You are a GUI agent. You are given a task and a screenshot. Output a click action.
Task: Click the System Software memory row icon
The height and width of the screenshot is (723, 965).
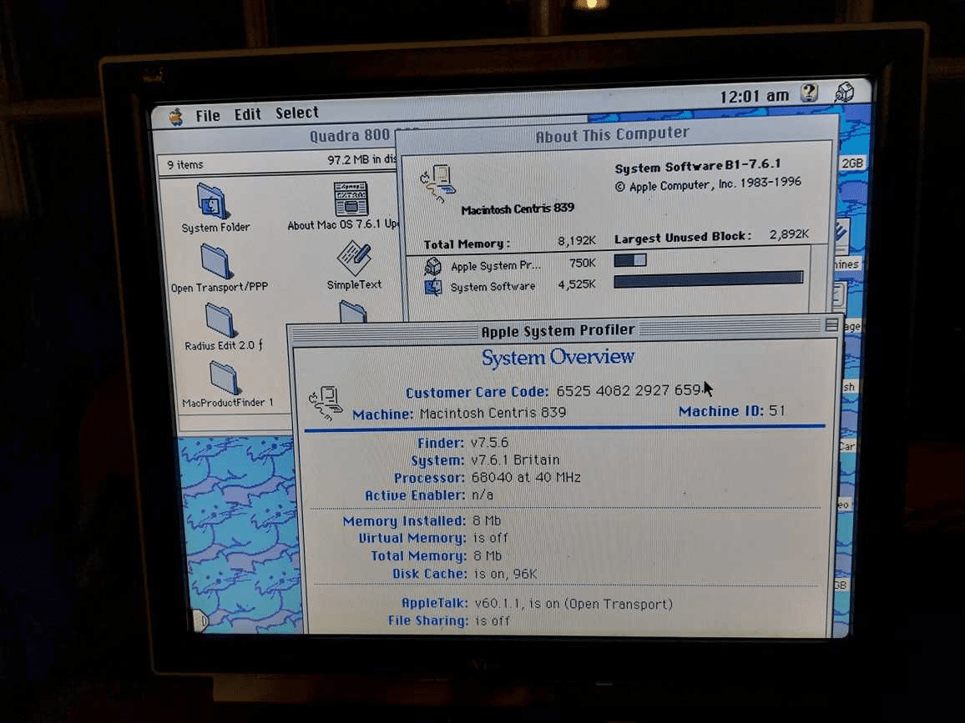point(432,287)
